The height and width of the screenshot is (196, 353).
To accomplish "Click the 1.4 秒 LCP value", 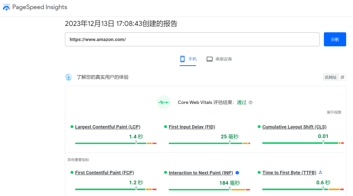I will (136, 137).
